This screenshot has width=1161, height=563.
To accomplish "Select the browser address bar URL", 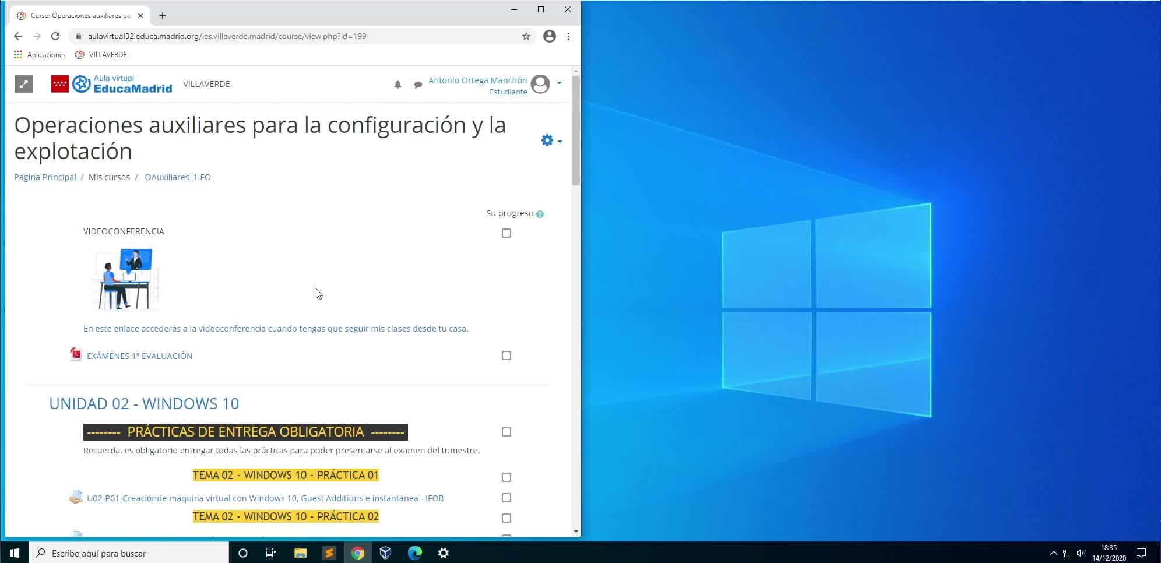I will coord(227,36).
